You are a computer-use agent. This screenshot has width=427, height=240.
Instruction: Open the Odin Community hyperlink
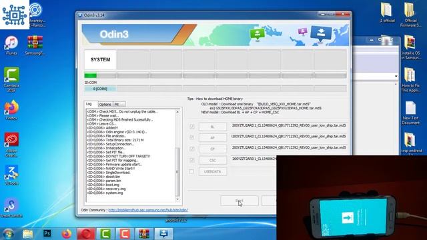coord(148,210)
